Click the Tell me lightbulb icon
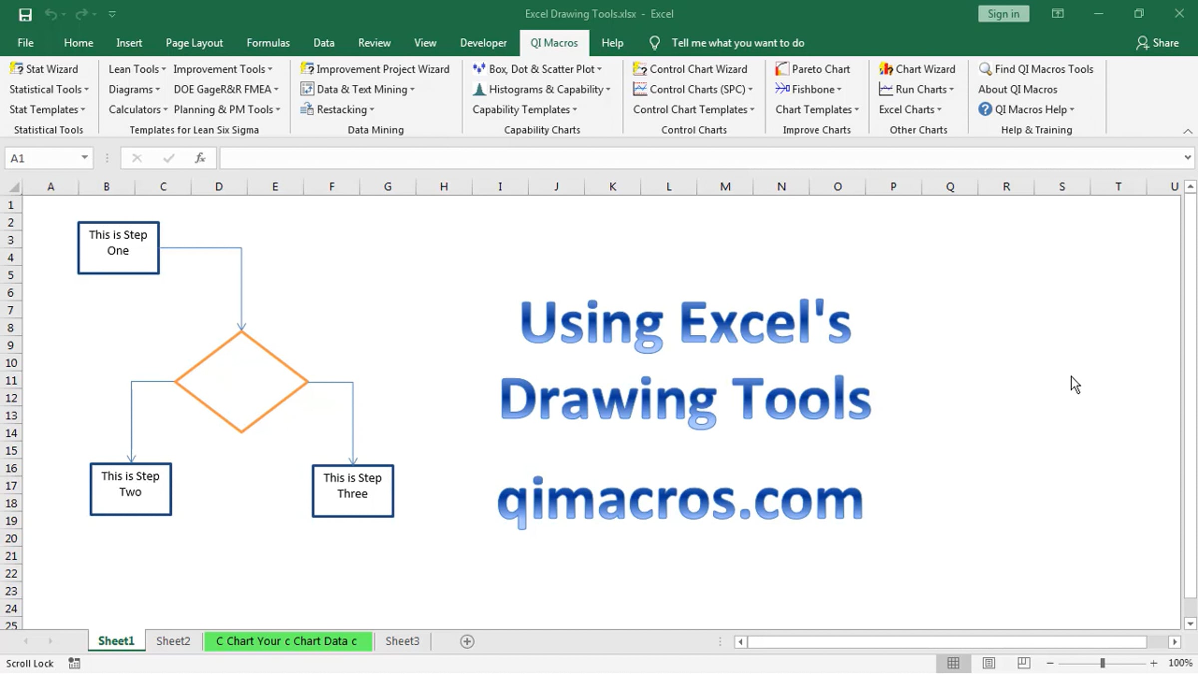Image resolution: width=1198 pixels, height=674 pixels. [x=654, y=43]
